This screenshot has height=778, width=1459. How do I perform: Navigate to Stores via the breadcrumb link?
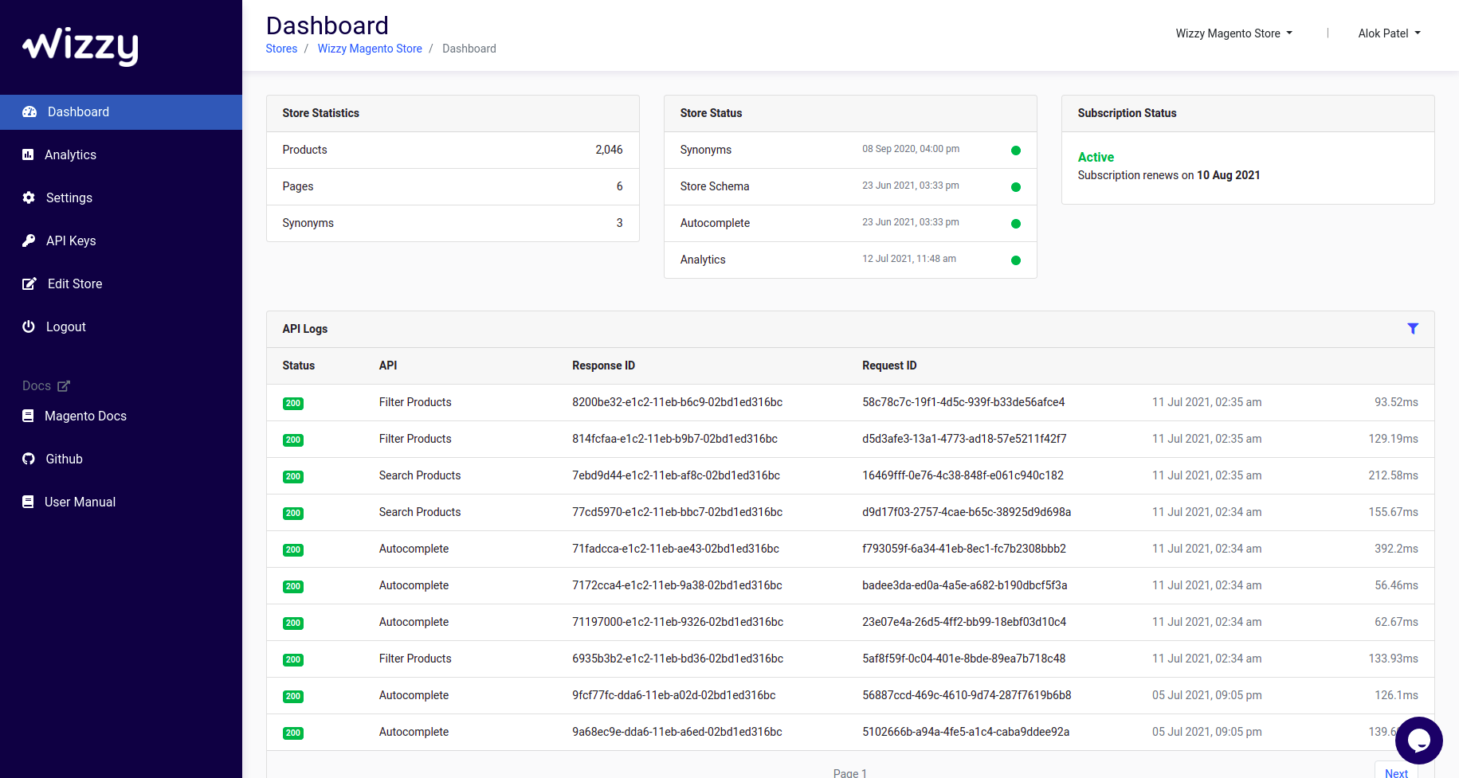(280, 49)
